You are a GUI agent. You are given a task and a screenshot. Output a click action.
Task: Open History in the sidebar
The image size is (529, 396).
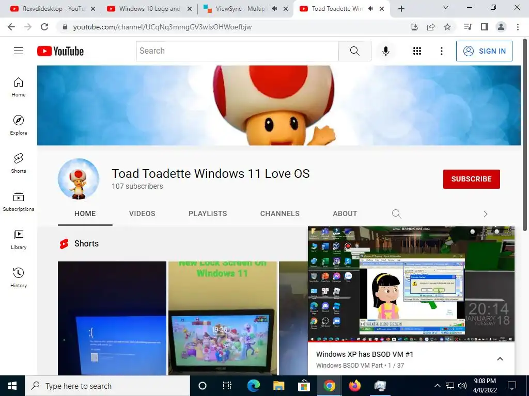pos(19,277)
